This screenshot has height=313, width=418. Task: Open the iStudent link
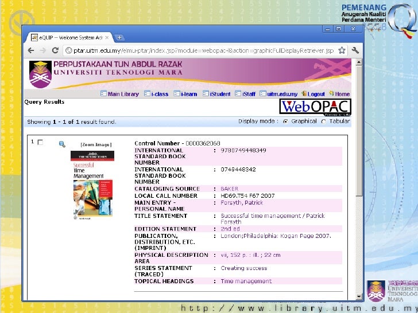tap(220, 94)
